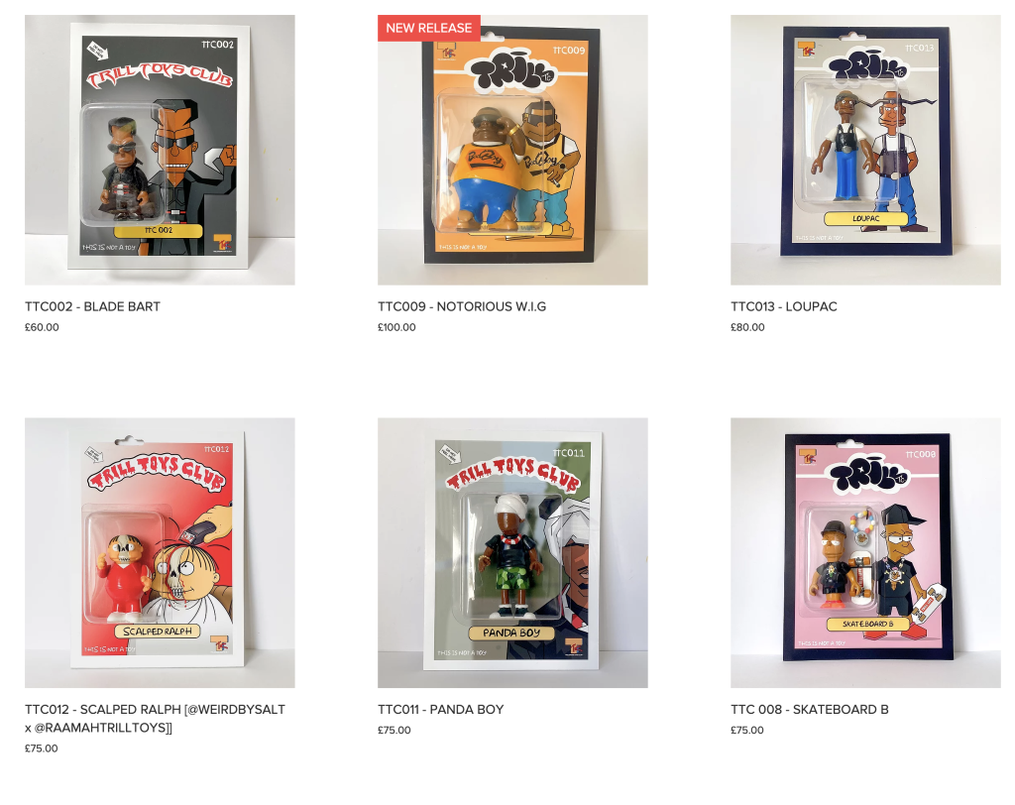Screen dimensions: 1015x805
Task: Click the £80.00 price under Loupac
Action: tap(747, 327)
